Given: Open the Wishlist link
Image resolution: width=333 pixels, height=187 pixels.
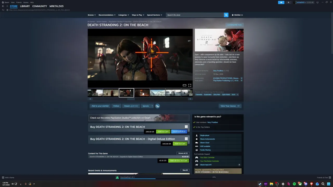Looking at the screenshot, I should point(237,15).
